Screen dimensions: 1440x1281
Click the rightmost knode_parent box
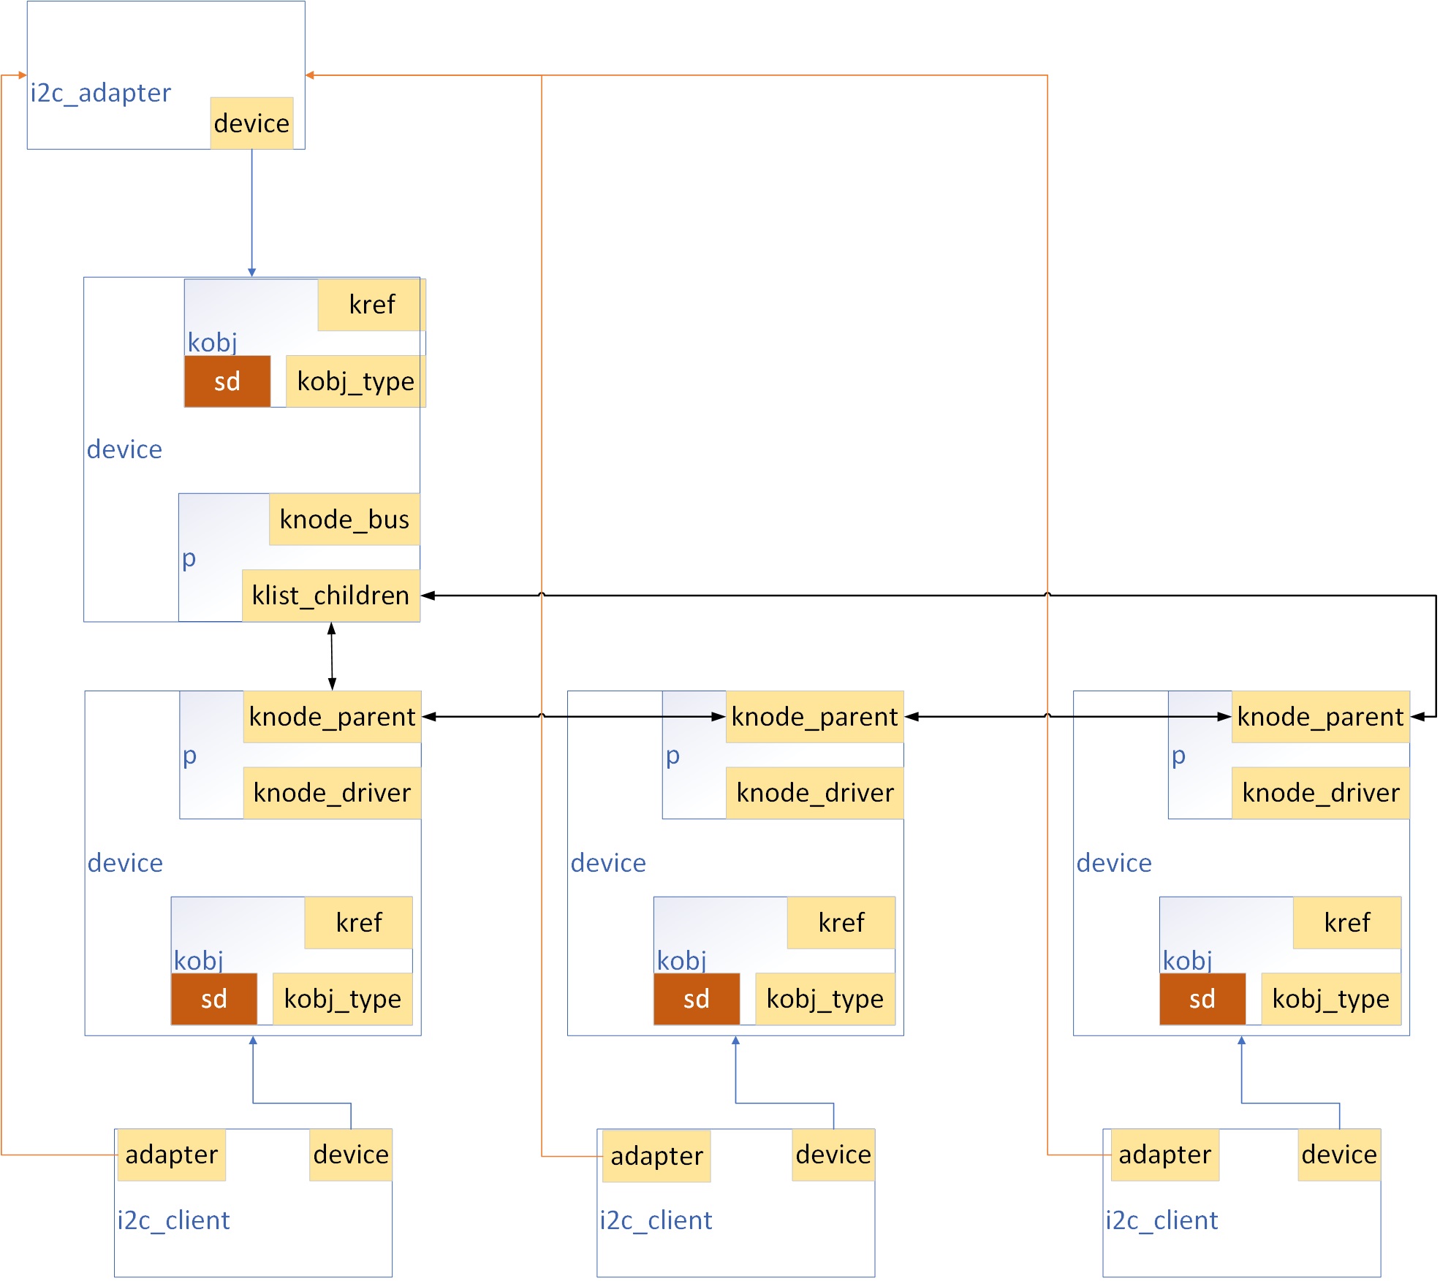coord(1320,717)
